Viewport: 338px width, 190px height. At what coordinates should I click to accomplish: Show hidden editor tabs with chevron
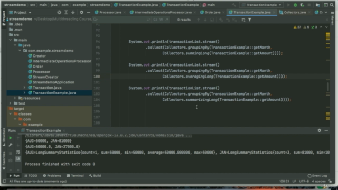pyautogui.click(x=326, y=12)
